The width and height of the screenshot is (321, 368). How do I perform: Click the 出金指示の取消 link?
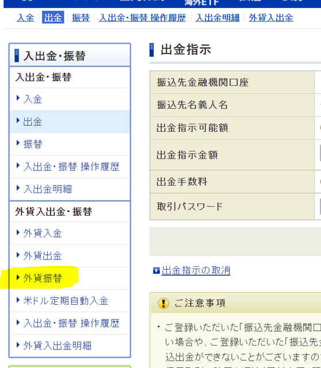coord(196,270)
